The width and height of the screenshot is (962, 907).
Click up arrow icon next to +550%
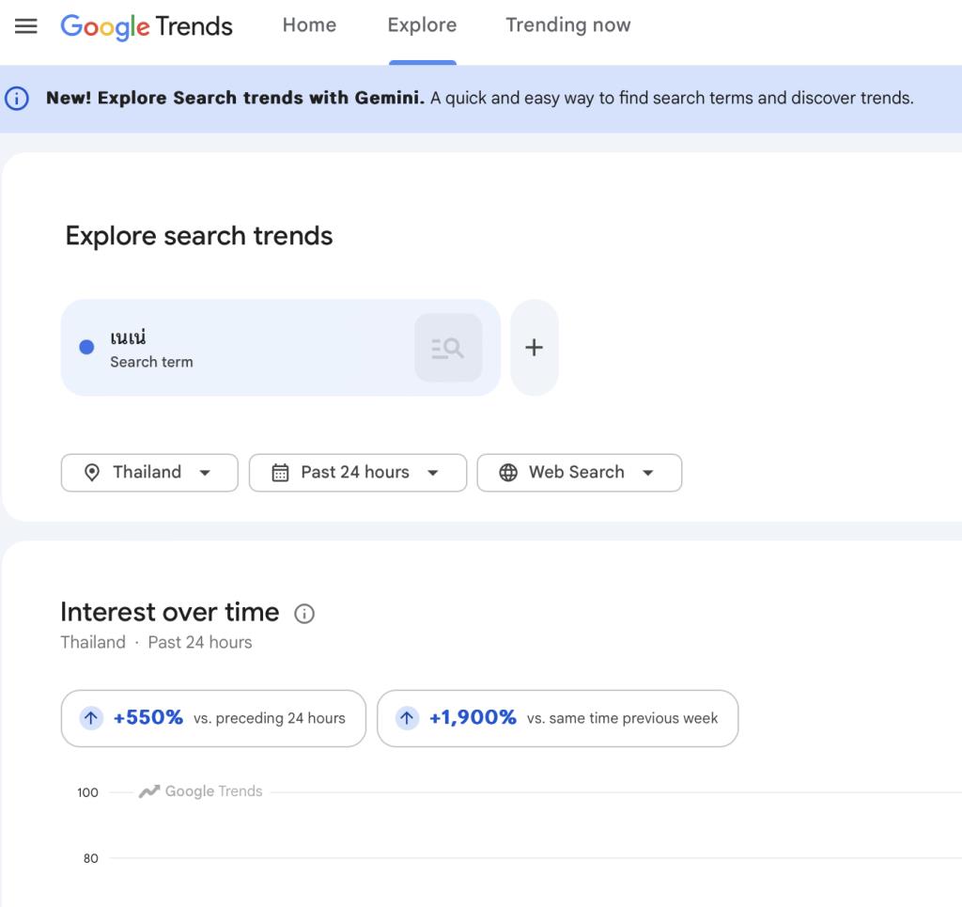91,718
